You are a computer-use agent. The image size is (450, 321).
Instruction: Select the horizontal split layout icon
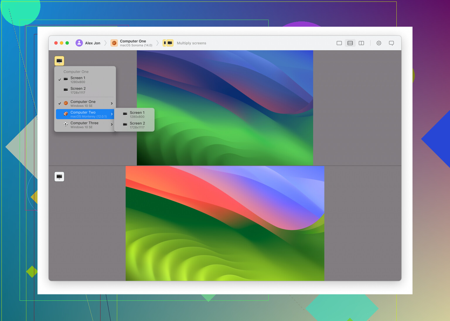350,43
